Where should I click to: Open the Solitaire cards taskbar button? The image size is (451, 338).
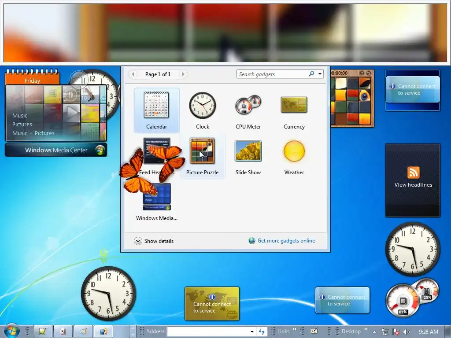63,332
